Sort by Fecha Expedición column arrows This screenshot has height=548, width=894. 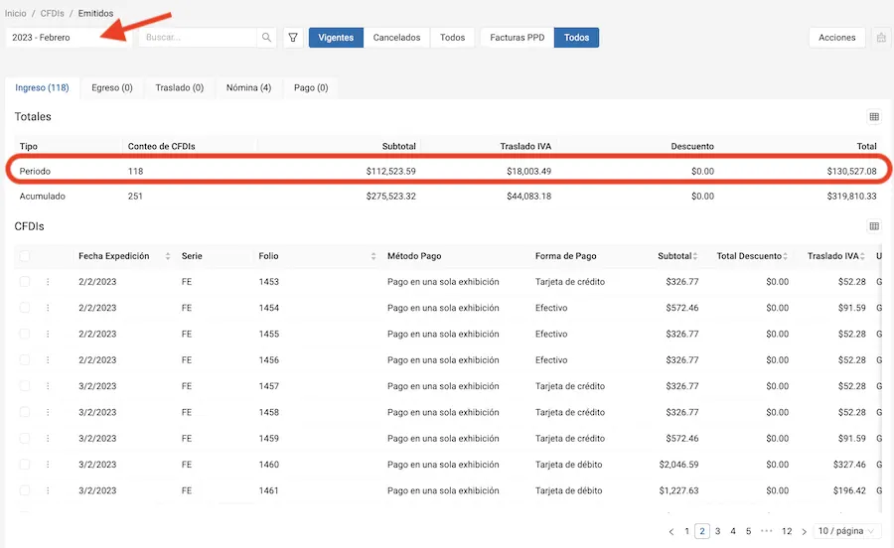168,256
